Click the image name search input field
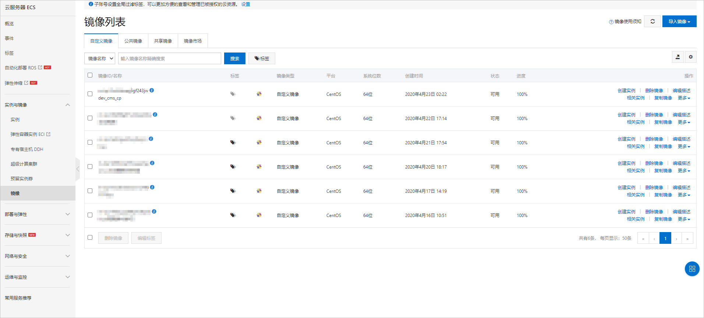Image resolution: width=704 pixels, height=318 pixels. point(169,58)
